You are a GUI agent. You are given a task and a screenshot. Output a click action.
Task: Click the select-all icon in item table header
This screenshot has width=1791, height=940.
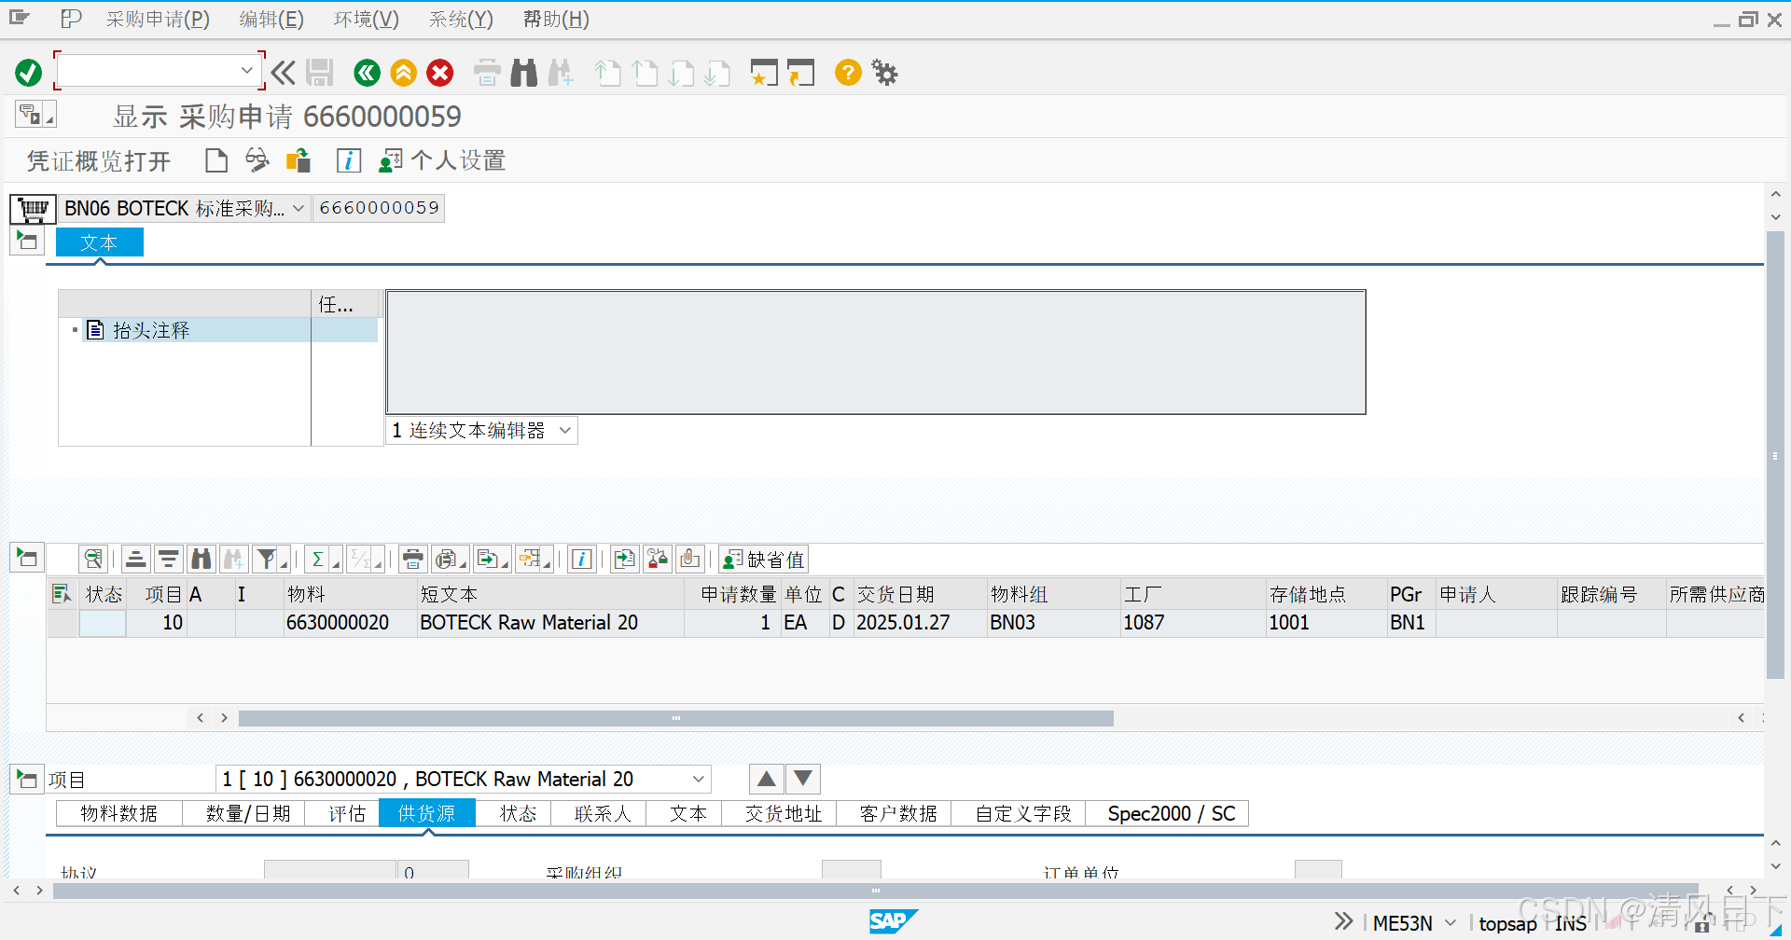[62, 594]
